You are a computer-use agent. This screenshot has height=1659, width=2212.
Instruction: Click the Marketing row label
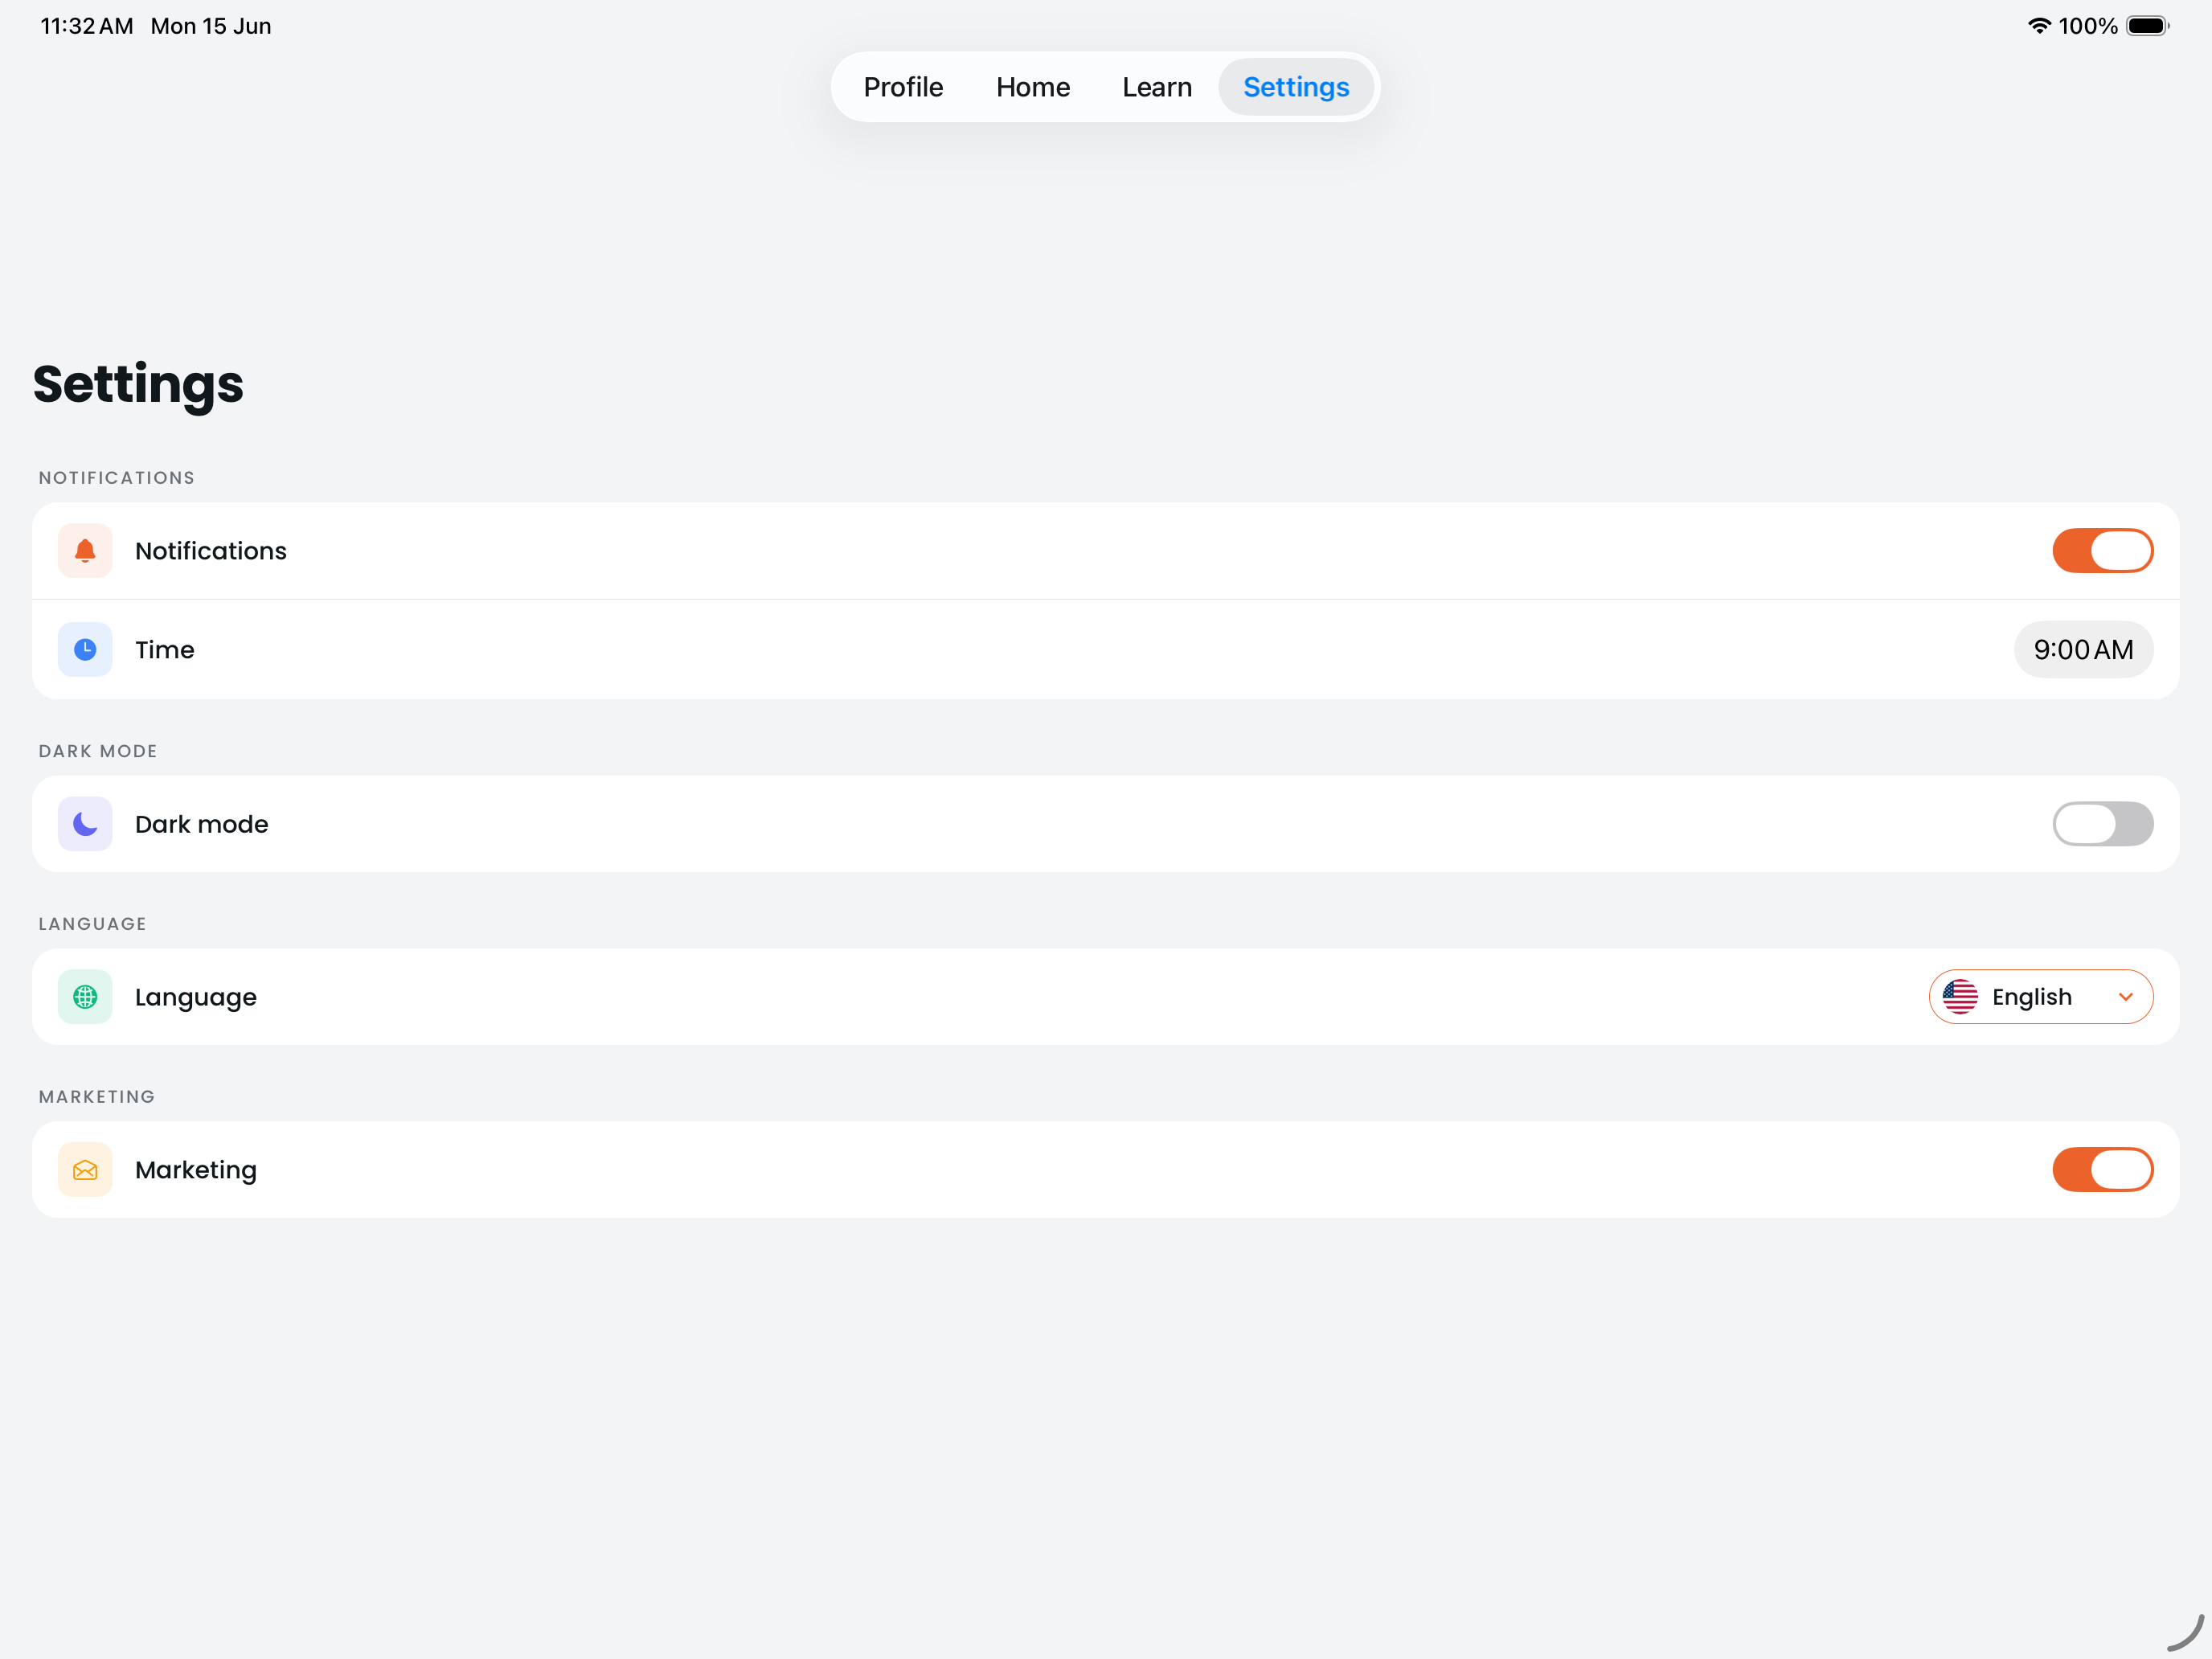[x=196, y=1171]
